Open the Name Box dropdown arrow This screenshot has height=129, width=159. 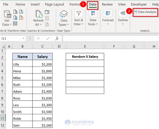[23, 38]
